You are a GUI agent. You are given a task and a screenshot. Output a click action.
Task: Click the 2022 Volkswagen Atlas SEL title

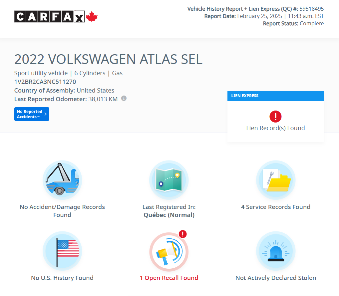(108, 59)
